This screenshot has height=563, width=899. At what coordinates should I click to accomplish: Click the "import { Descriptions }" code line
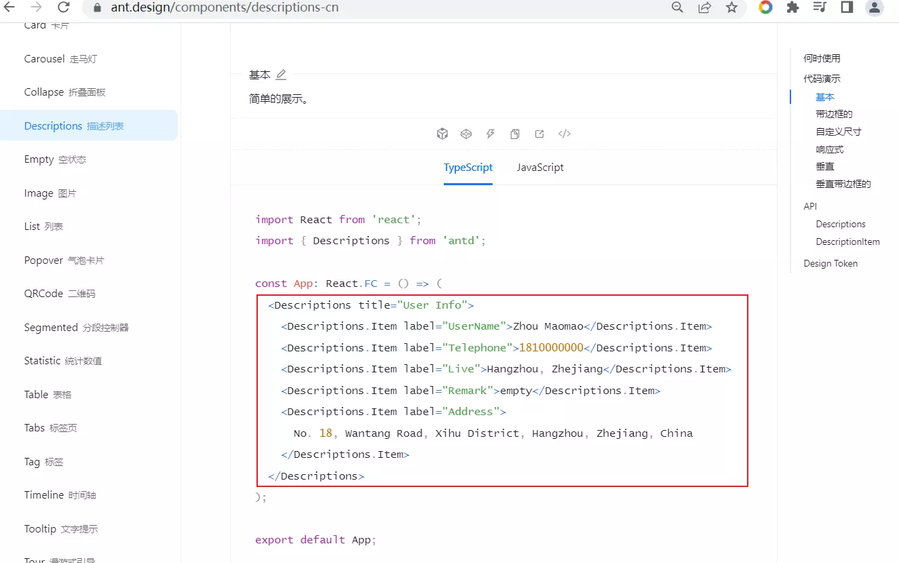pyautogui.click(x=370, y=241)
